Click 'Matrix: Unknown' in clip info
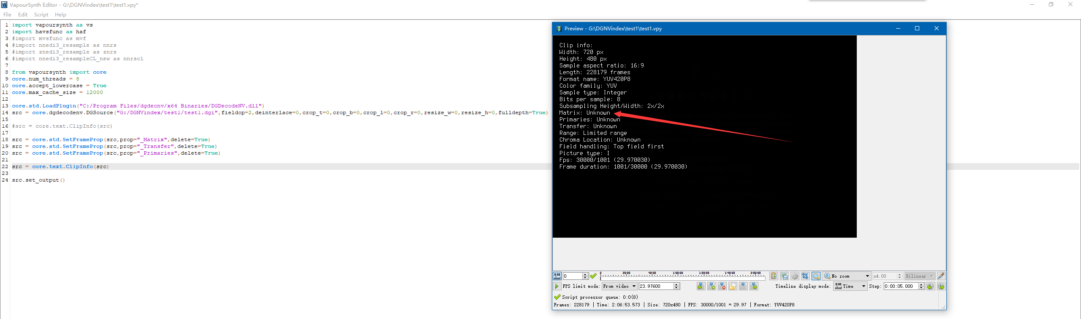 pos(585,113)
